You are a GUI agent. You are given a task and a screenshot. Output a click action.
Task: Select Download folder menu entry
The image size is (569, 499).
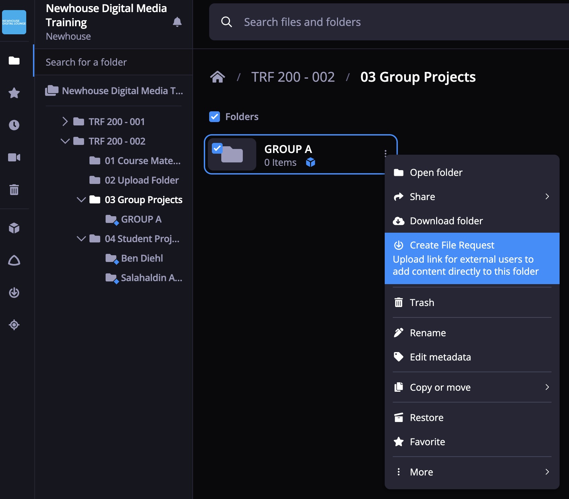(472, 221)
